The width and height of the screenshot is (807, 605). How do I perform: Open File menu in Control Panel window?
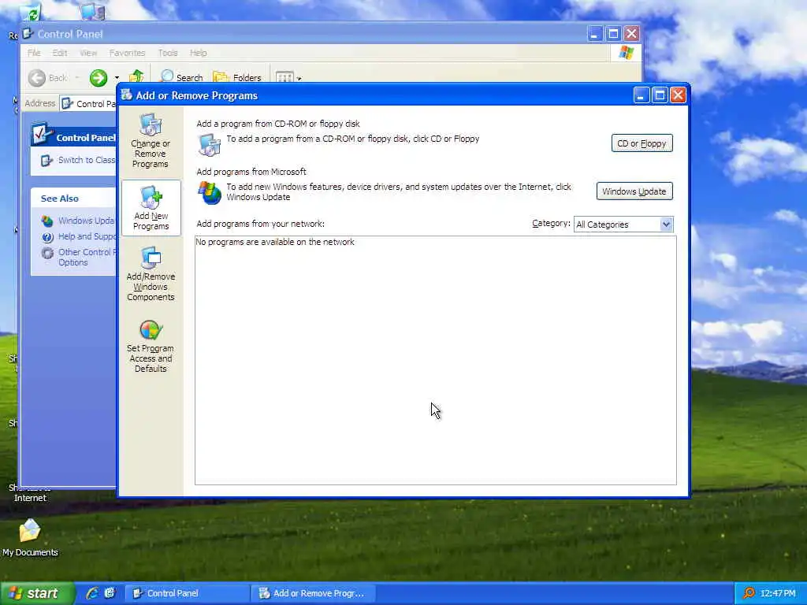[x=34, y=53]
